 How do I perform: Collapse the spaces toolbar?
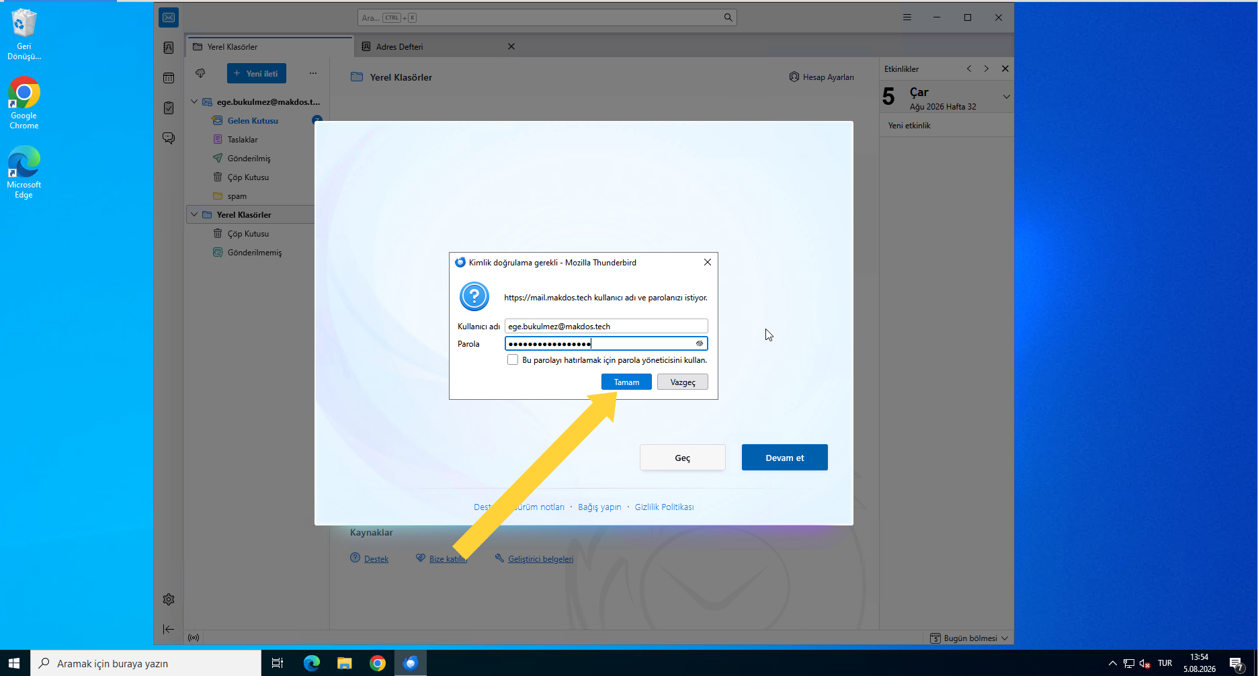[169, 629]
